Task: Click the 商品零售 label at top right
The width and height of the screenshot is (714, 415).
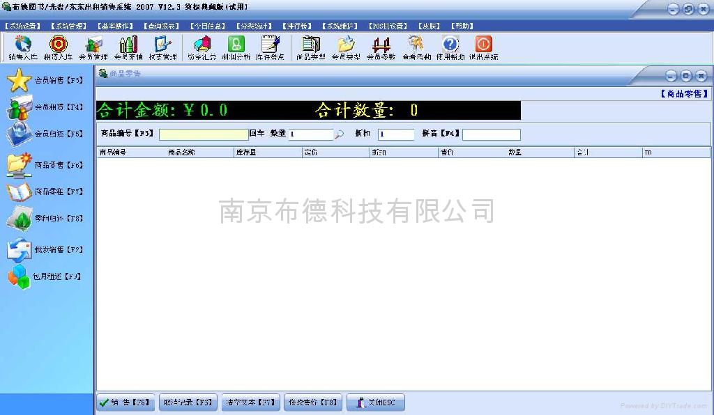Action: pyautogui.click(x=684, y=93)
